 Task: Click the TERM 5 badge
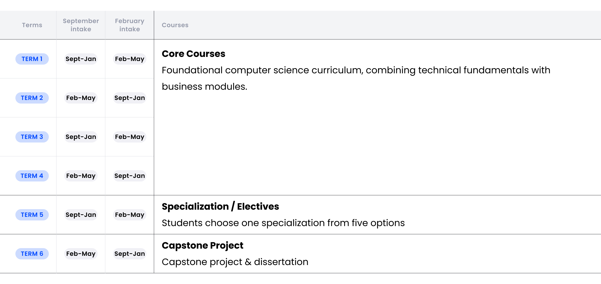(32, 215)
